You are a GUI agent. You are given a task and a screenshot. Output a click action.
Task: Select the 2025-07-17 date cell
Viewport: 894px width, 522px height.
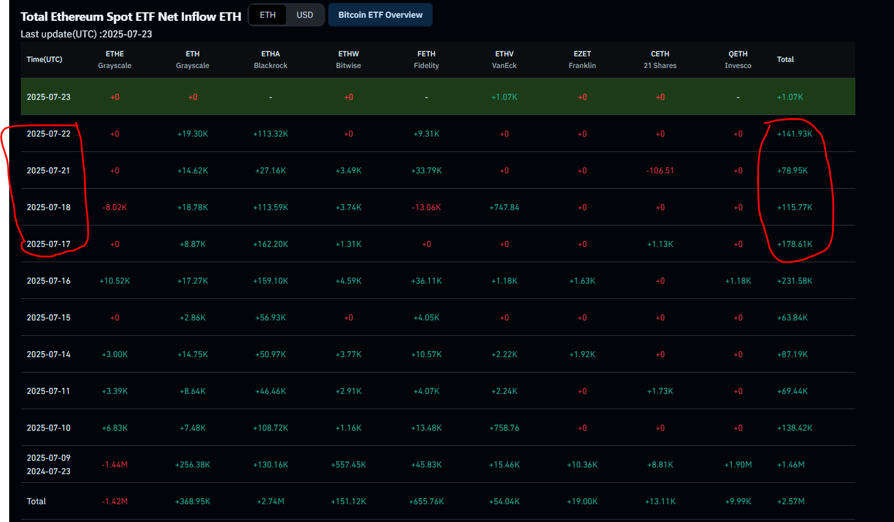(48, 244)
